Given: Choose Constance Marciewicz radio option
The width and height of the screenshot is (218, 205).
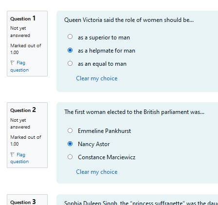Looking at the screenshot, I should click(x=70, y=157).
